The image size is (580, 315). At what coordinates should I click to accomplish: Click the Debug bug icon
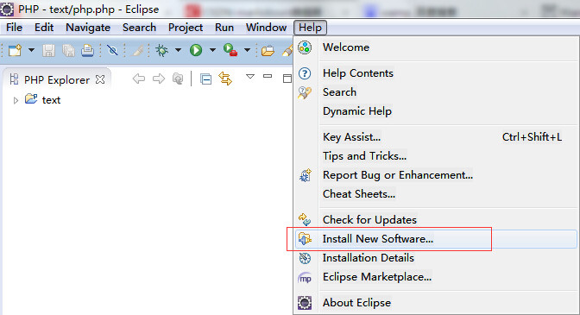(161, 50)
